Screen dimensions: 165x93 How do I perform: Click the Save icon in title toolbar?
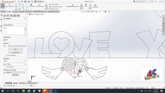tap(25, 2)
